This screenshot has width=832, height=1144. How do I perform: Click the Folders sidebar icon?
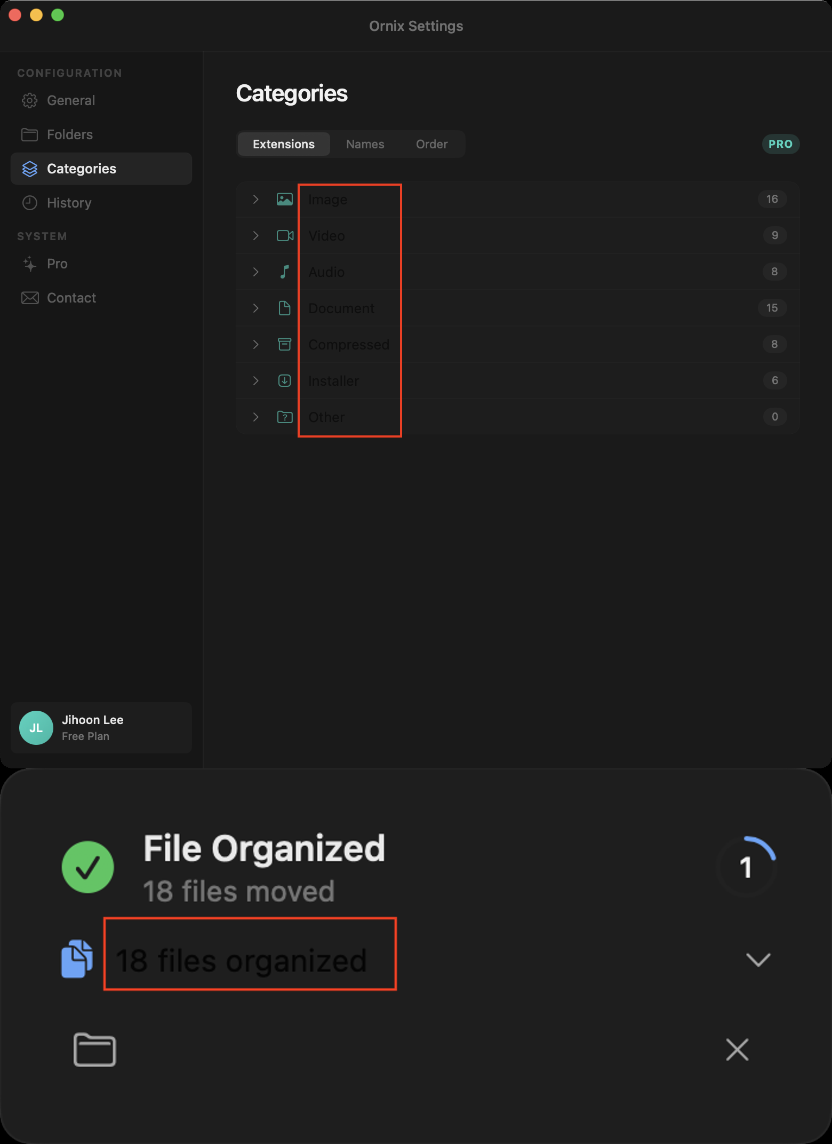coord(30,134)
